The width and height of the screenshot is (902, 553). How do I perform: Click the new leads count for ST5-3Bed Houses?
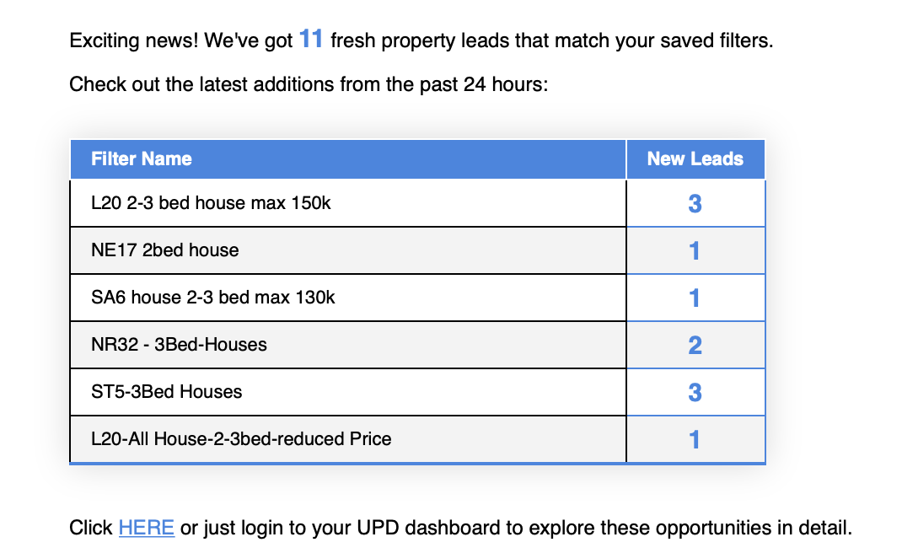[x=695, y=392]
